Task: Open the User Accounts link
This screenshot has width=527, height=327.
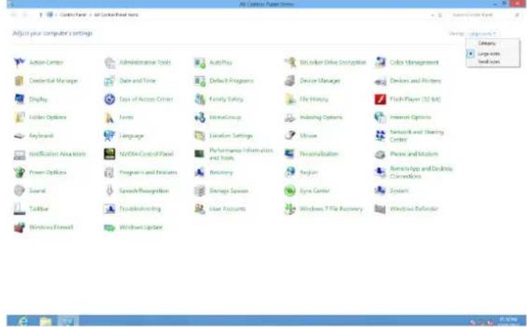Action: [x=227, y=209]
